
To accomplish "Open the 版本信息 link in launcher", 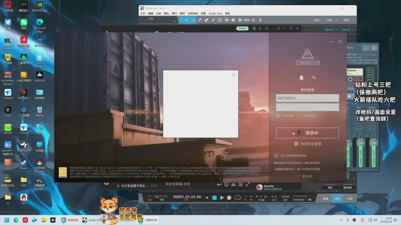I will [x=307, y=176].
